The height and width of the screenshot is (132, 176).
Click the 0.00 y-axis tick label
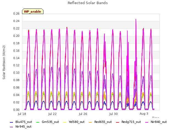click(x=16, y=110)
